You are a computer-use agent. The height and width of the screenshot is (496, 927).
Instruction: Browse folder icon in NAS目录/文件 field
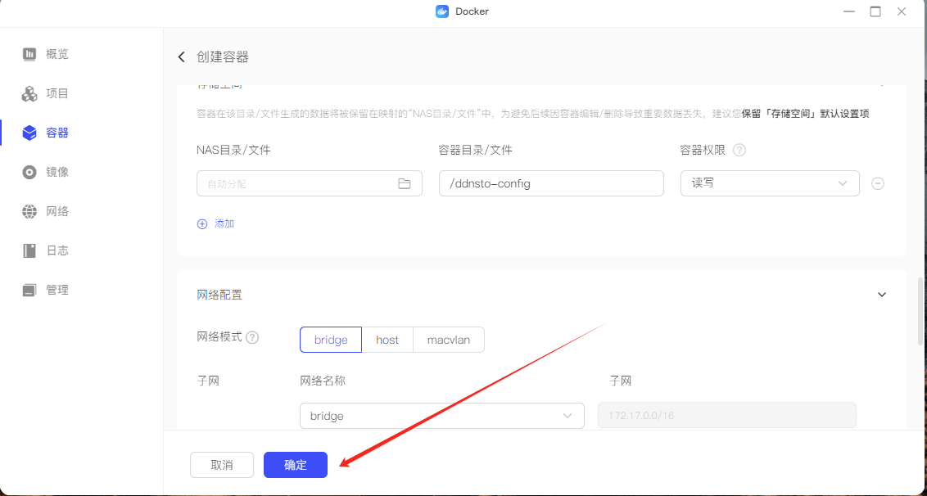(405, 184)
